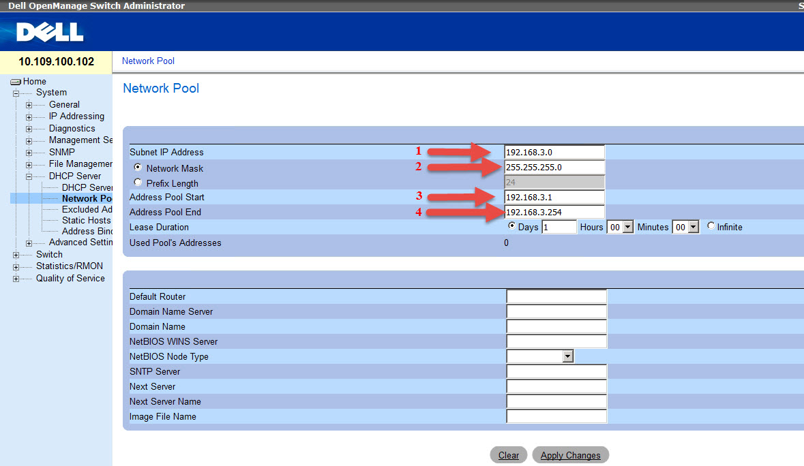
Task: Click the Clear button
Action: [508, 454]
